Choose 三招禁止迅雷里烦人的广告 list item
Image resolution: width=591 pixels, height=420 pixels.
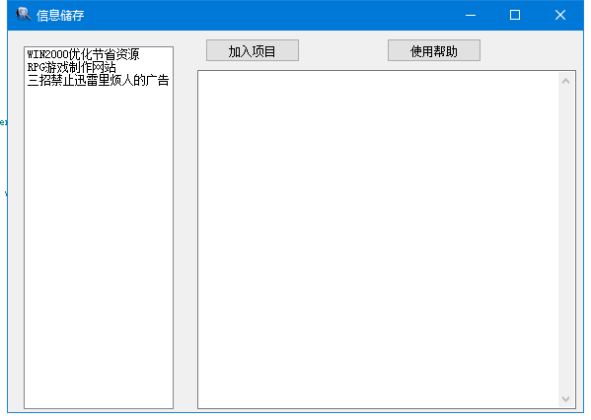pyautogui.click(x=99, y=80)
